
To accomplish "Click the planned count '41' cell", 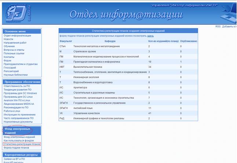I will coord(150,113).
